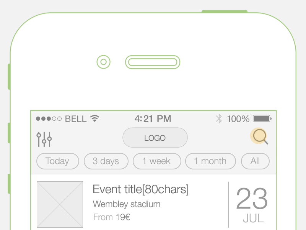Tap the Wi-Fi status icon
The height and width of the screenshot is (230, 306).
[x=94, y=118]
